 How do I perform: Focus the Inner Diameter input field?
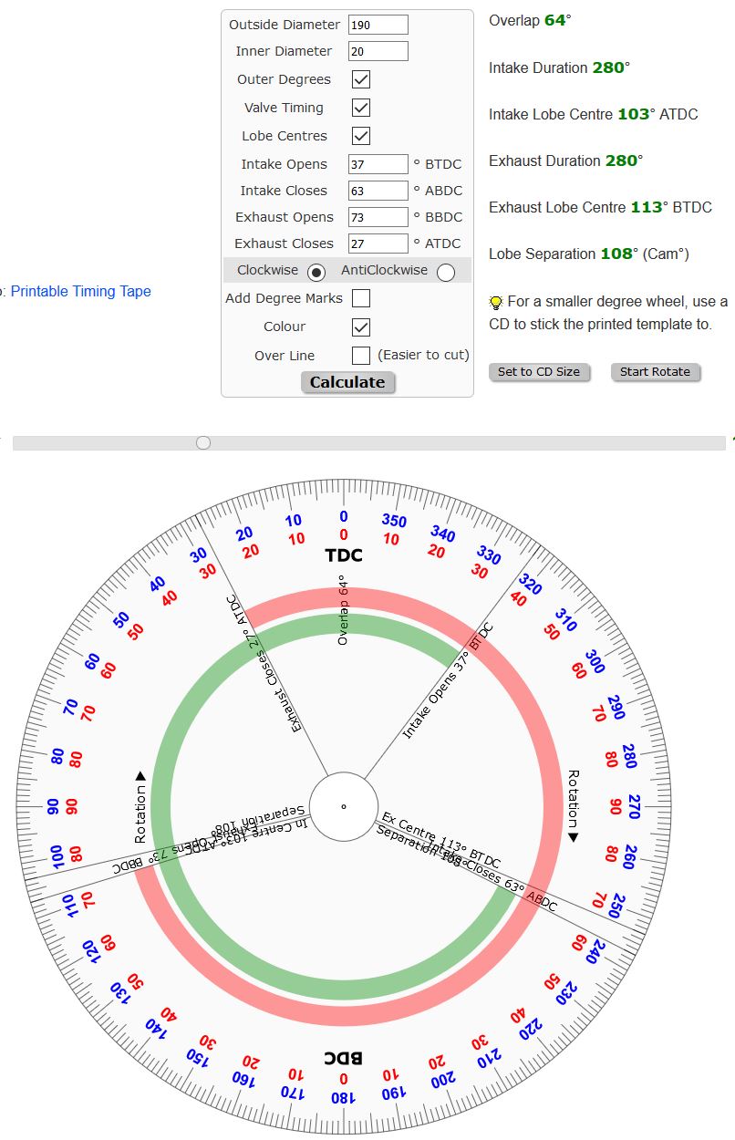378,51
